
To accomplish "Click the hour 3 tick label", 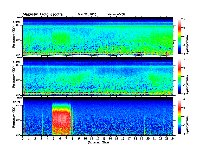I will click(x=41, y=139).
